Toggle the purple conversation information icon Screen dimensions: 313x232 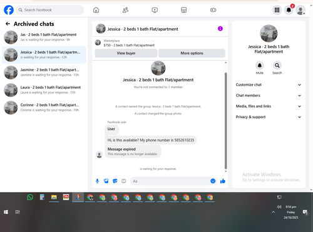click(220, 29)
